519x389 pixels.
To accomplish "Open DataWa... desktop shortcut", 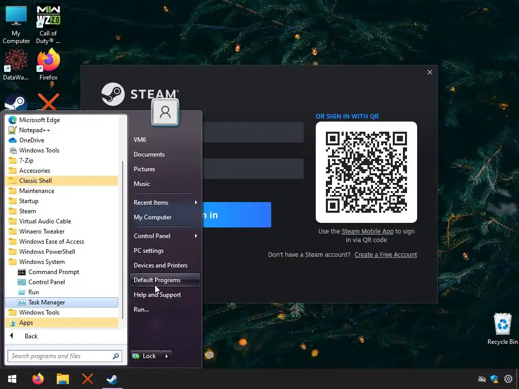I will pos(16,64).
